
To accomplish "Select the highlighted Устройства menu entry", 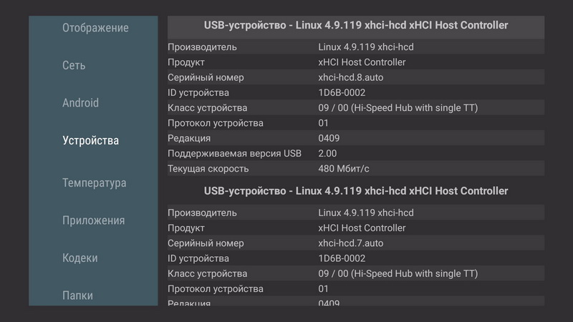I will pyautogui.click(x=90, y=140).
